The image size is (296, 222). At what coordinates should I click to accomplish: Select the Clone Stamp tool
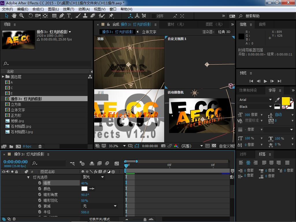coord(85,16)
